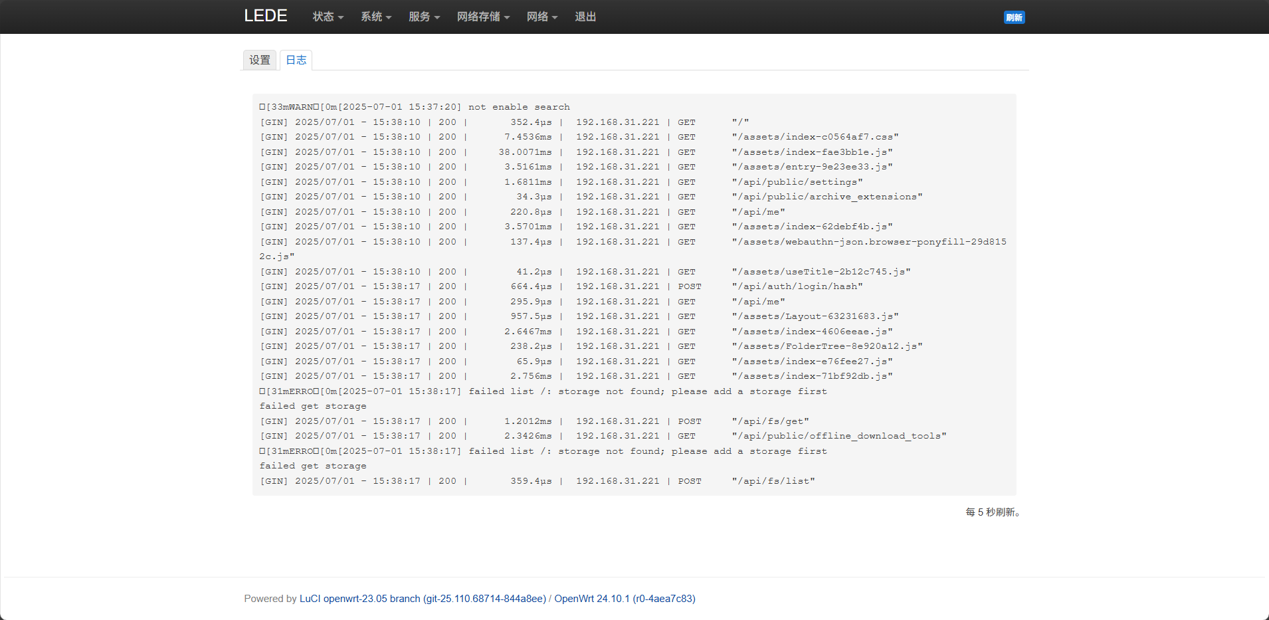The image size is (1269, 620).
Task: Click the 2.756ms latency value
Action: (531, 376)
